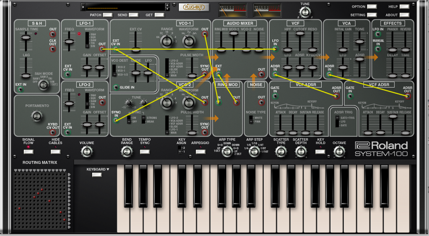Click the SAMPLE TIME slider

pos(26,37)
